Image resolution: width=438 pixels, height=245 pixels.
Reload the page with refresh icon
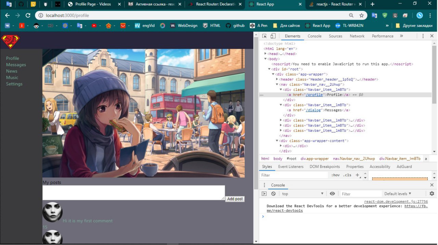(x=28, y=15)
